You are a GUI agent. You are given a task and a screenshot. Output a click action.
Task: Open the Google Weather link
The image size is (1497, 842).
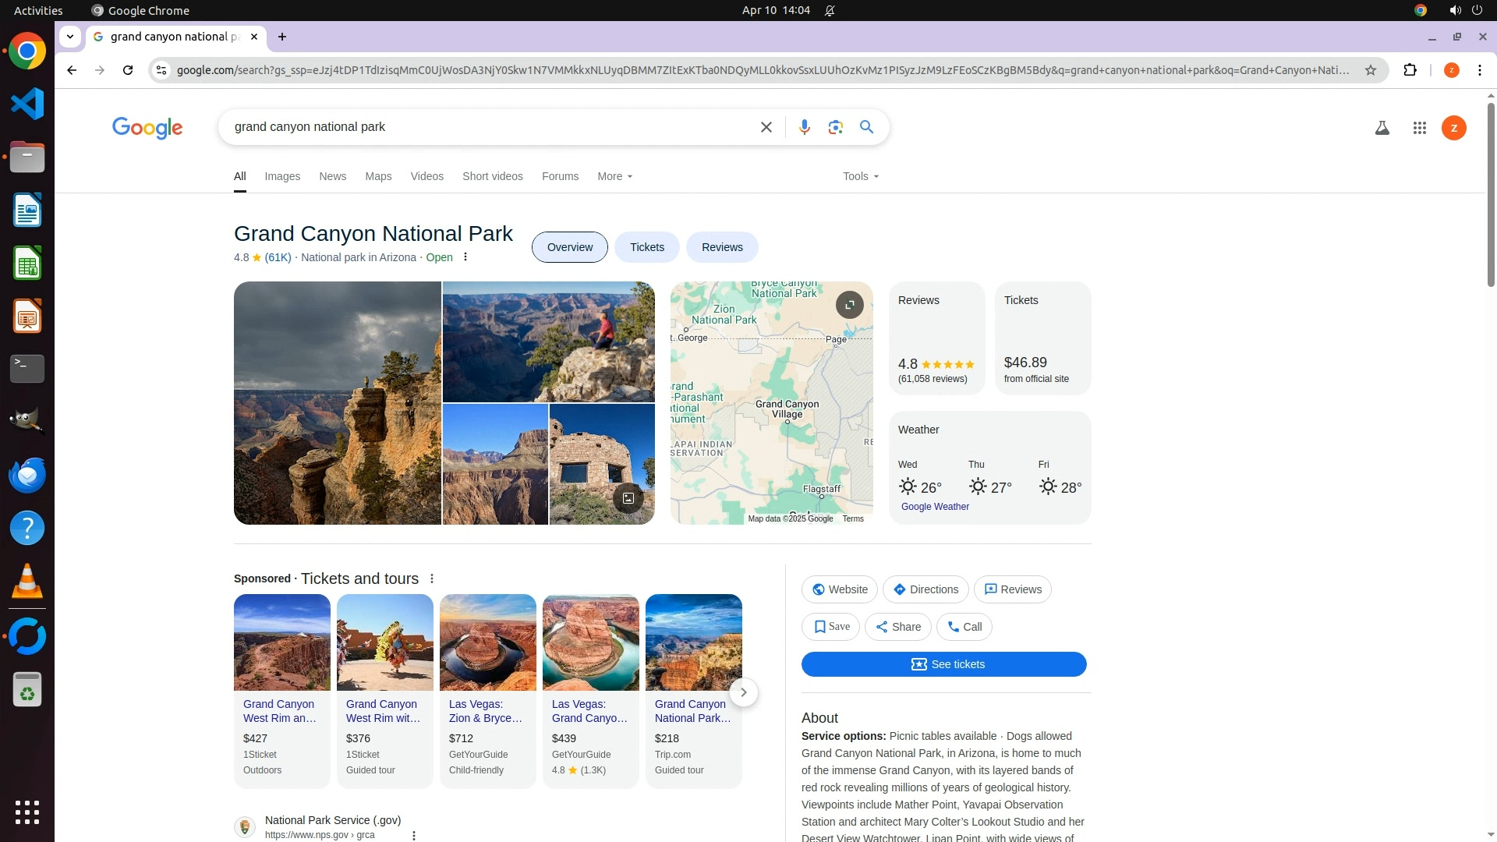934,507
